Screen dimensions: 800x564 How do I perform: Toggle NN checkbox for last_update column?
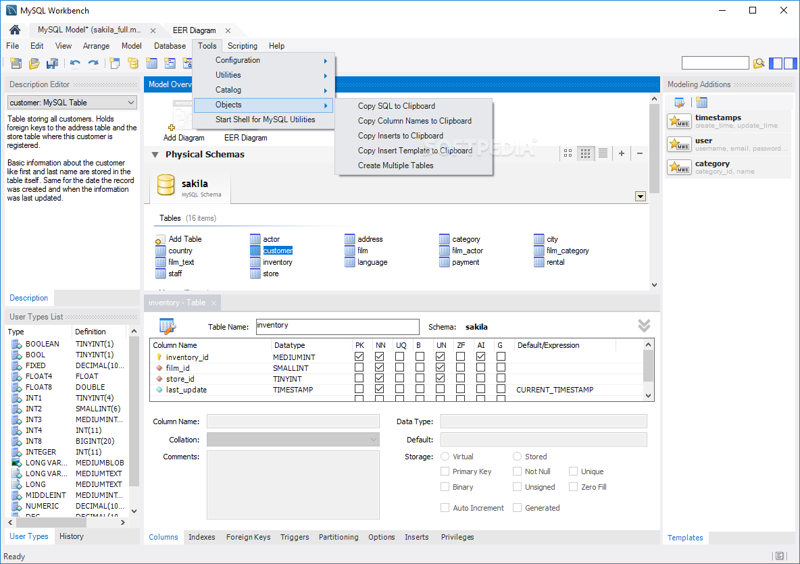coord(379,388)
